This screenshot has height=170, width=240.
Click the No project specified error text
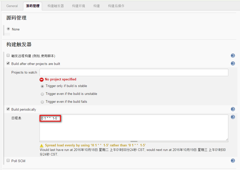tap(61, 79)
